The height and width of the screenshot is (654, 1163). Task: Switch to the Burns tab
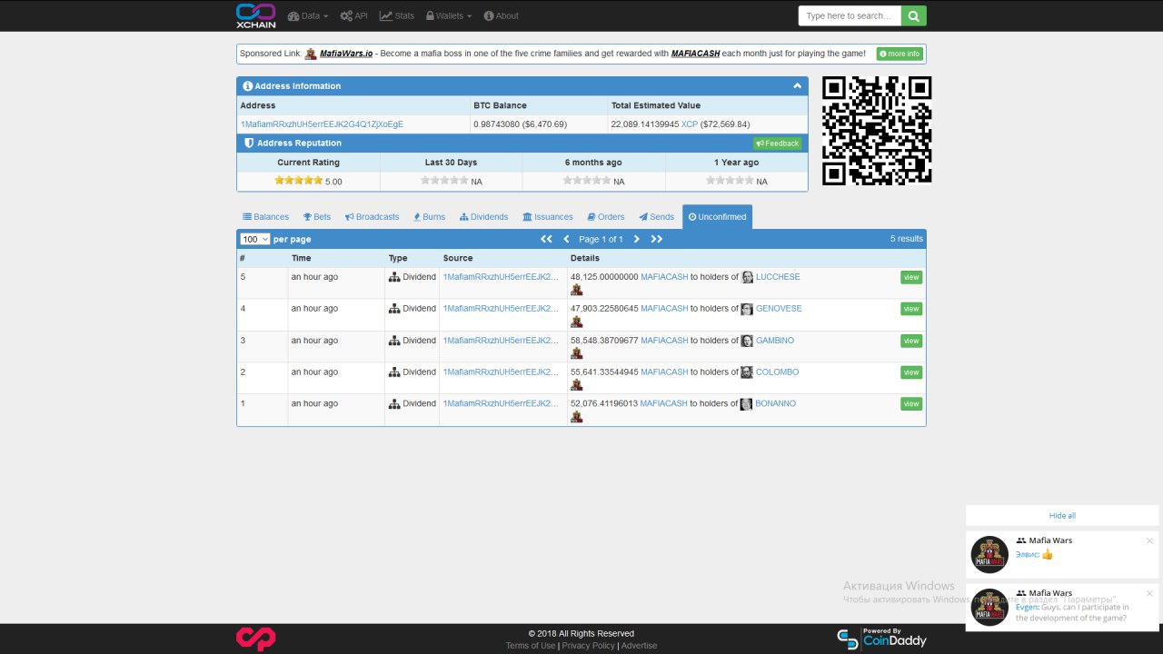(429, 217)
